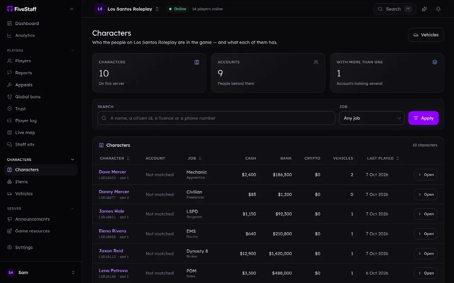
Task: Click the Vehicles button in header
Action: click(x=426, y=35)
